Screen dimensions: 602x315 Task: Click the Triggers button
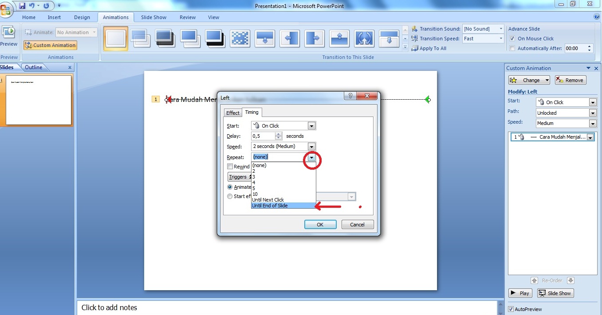coord(239,177)
